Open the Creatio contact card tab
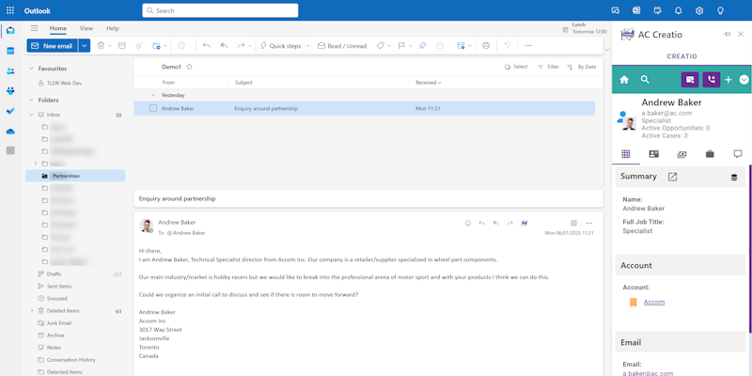752x376 pixels. pos(653,154)
